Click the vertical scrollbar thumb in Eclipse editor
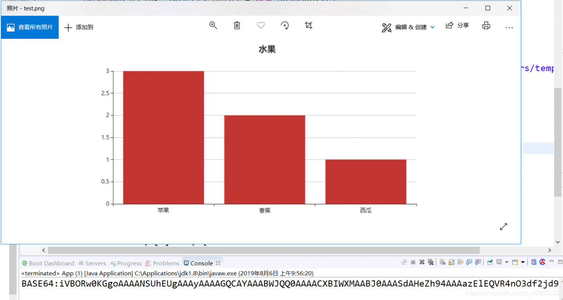The width and height of the screenshot is (563, 300). pyautogui.click(x=558, y=142)
